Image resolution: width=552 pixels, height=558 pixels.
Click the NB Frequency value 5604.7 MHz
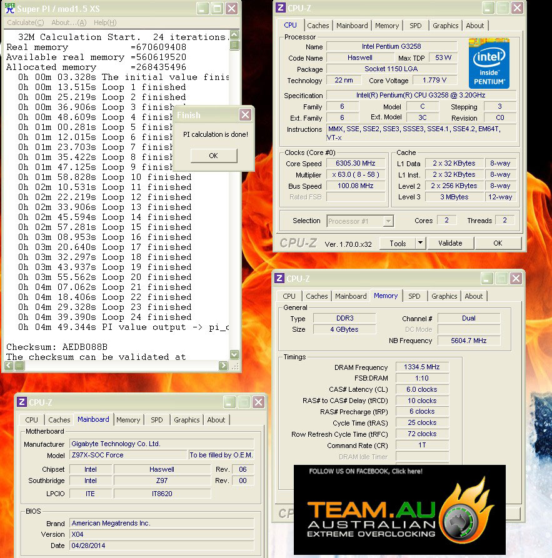pos(469,341)
